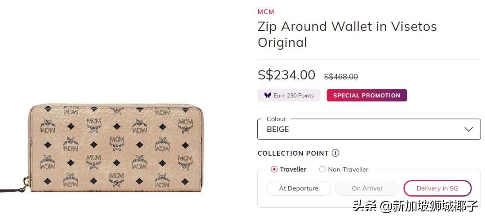Switch to On Arrival collection option
Image resolution: width=485 pixels, height=219 pixels.
click(x=367, y=188)
